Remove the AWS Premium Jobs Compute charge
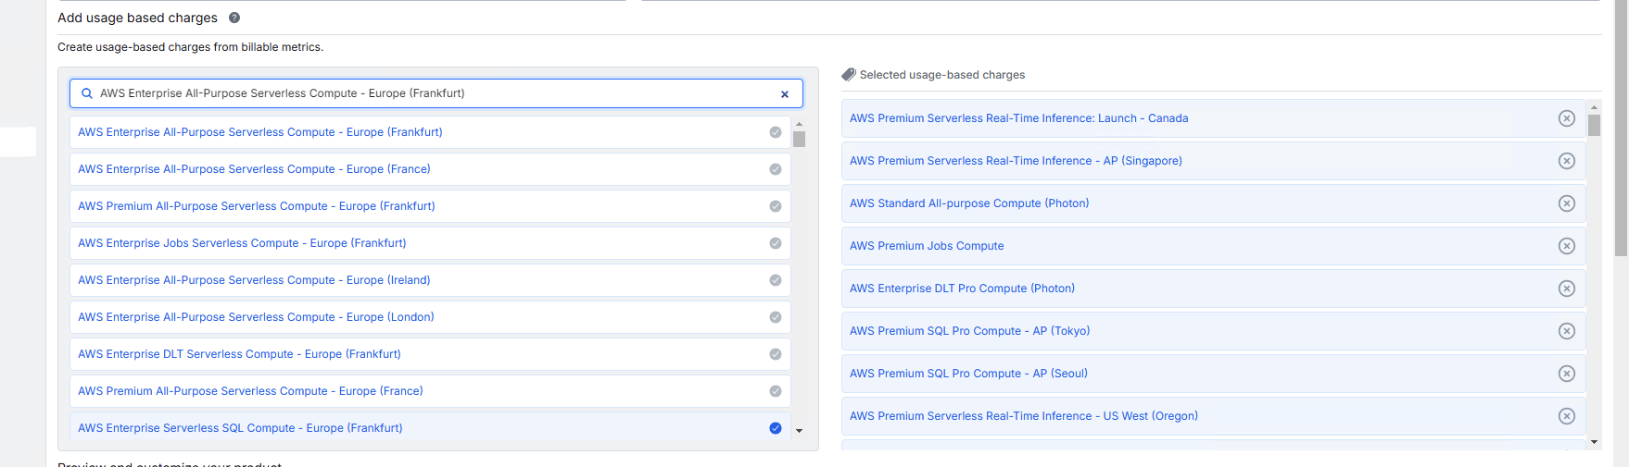Viewport: 1629px width, 467px height. [1566, 246]
